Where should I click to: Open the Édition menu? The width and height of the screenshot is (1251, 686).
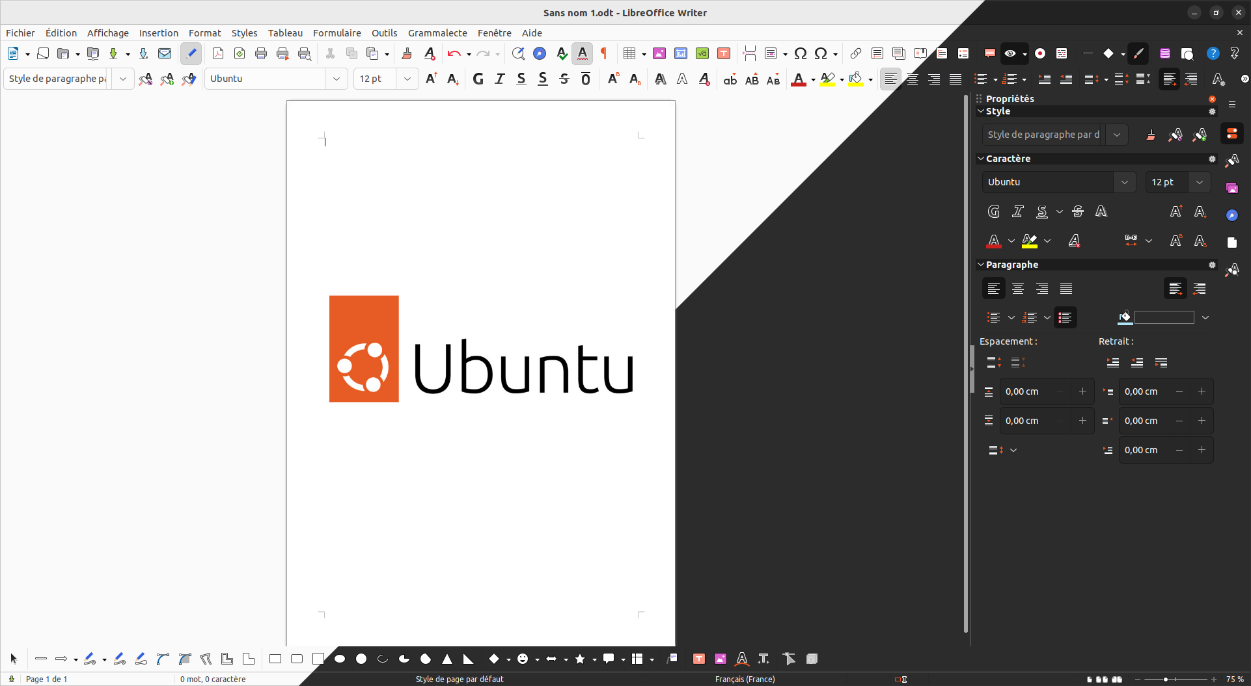pos(61,33)
